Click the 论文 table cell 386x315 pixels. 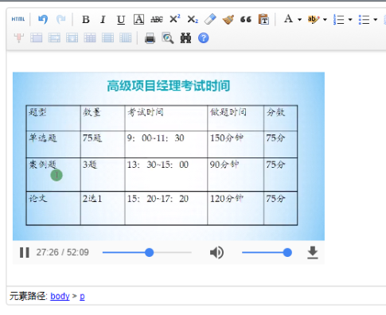coord(53,208)
